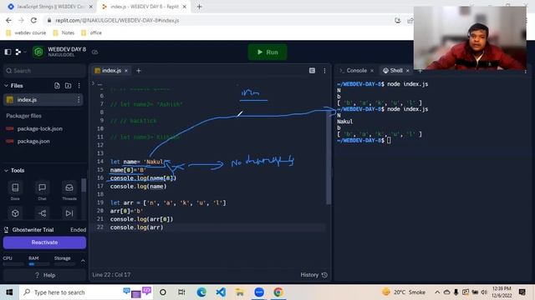Open editor pane three-dot menu

tap(324, 71)
